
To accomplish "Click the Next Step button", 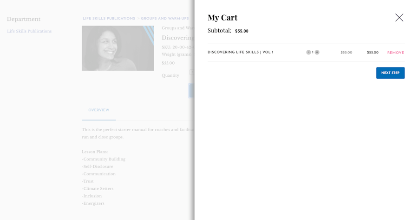I will pyautogui.click(x=390, y=73).
